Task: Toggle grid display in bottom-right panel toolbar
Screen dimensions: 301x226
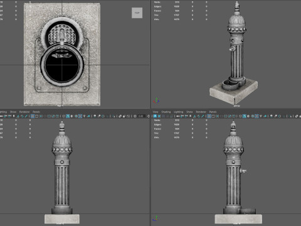Action: [209, 116]
